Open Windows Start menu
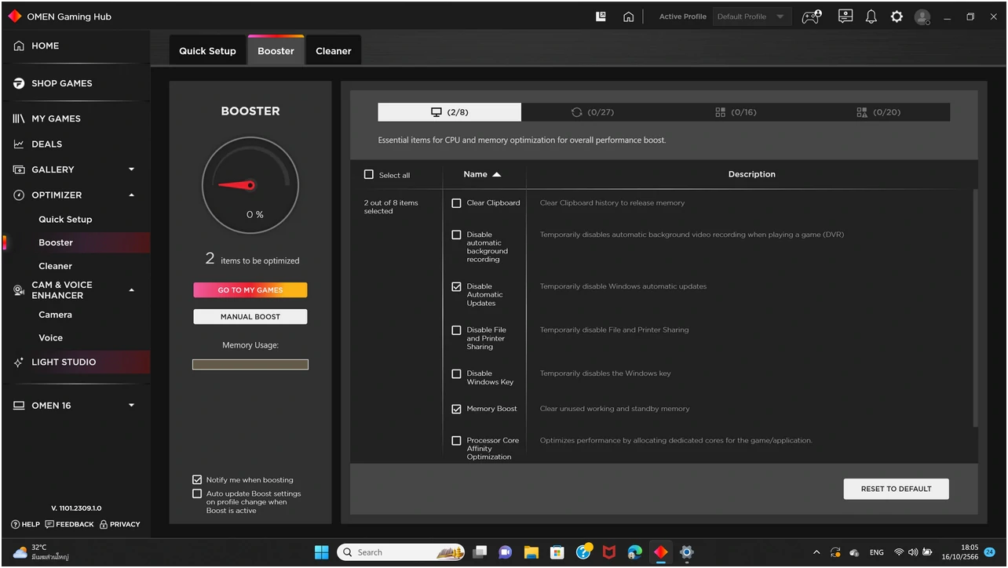Image resolution: width=1008 pixels, height=568 pixels. (x=322, y=552)
